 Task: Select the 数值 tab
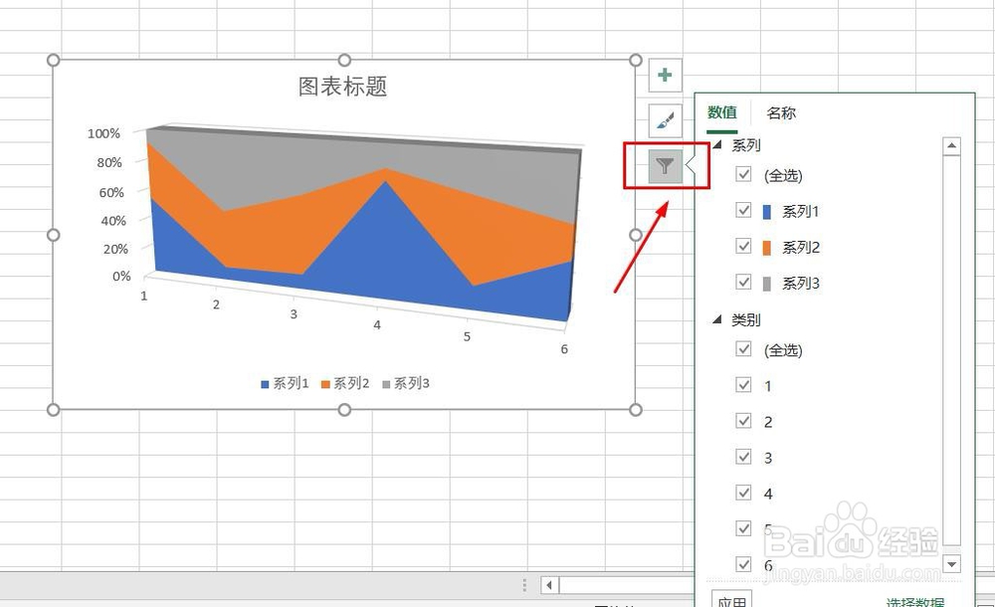point(721,112)
